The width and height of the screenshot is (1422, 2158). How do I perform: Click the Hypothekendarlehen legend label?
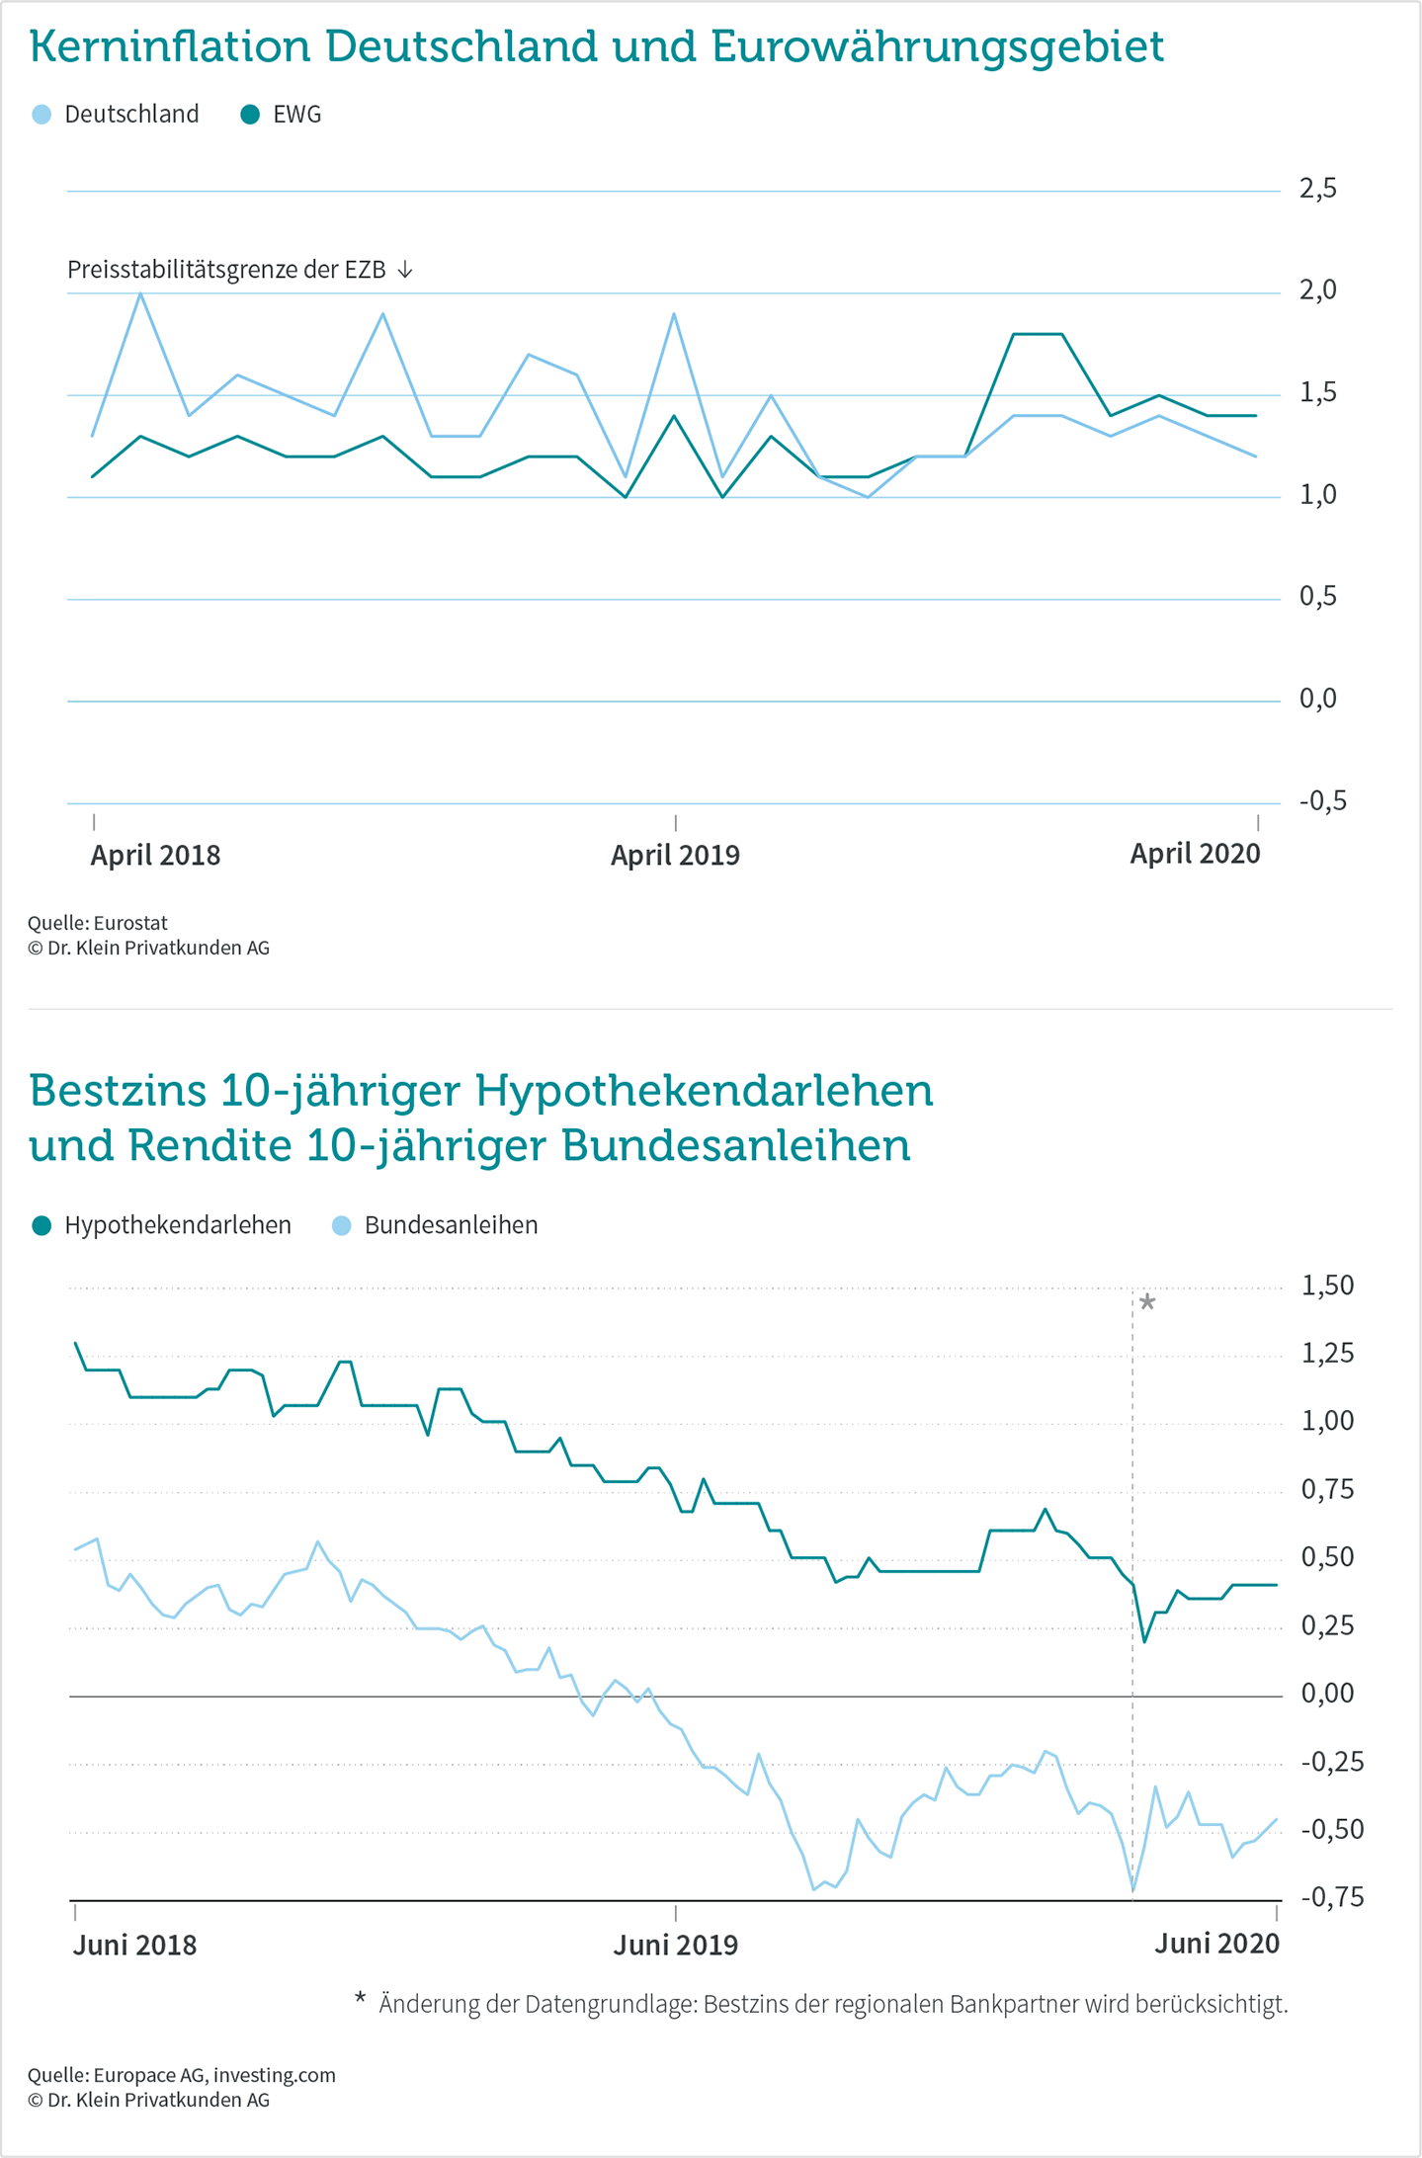click(178, 1225)
